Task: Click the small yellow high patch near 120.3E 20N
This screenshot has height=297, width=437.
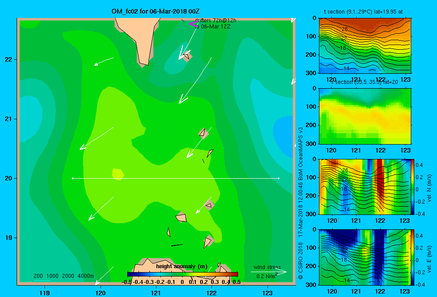Action: [118, 174]
